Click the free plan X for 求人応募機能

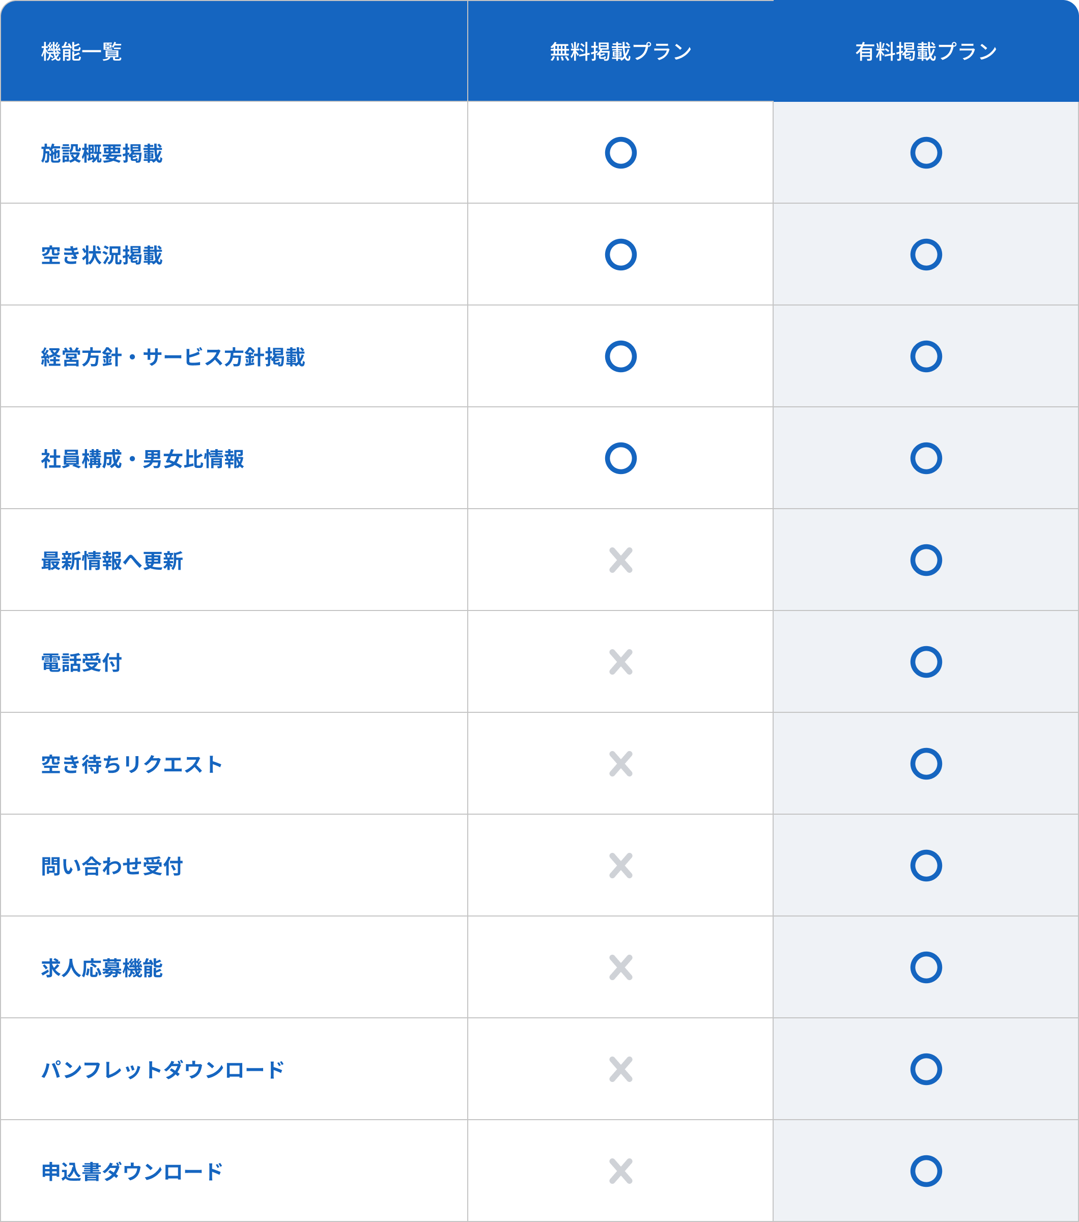(620, 967)
